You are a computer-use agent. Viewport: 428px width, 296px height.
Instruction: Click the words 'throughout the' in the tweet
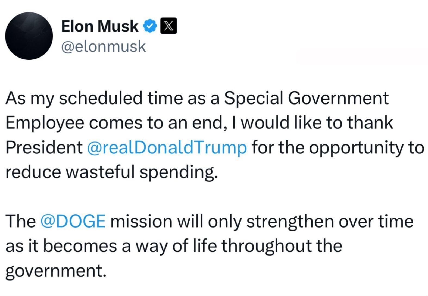(282, 246)
